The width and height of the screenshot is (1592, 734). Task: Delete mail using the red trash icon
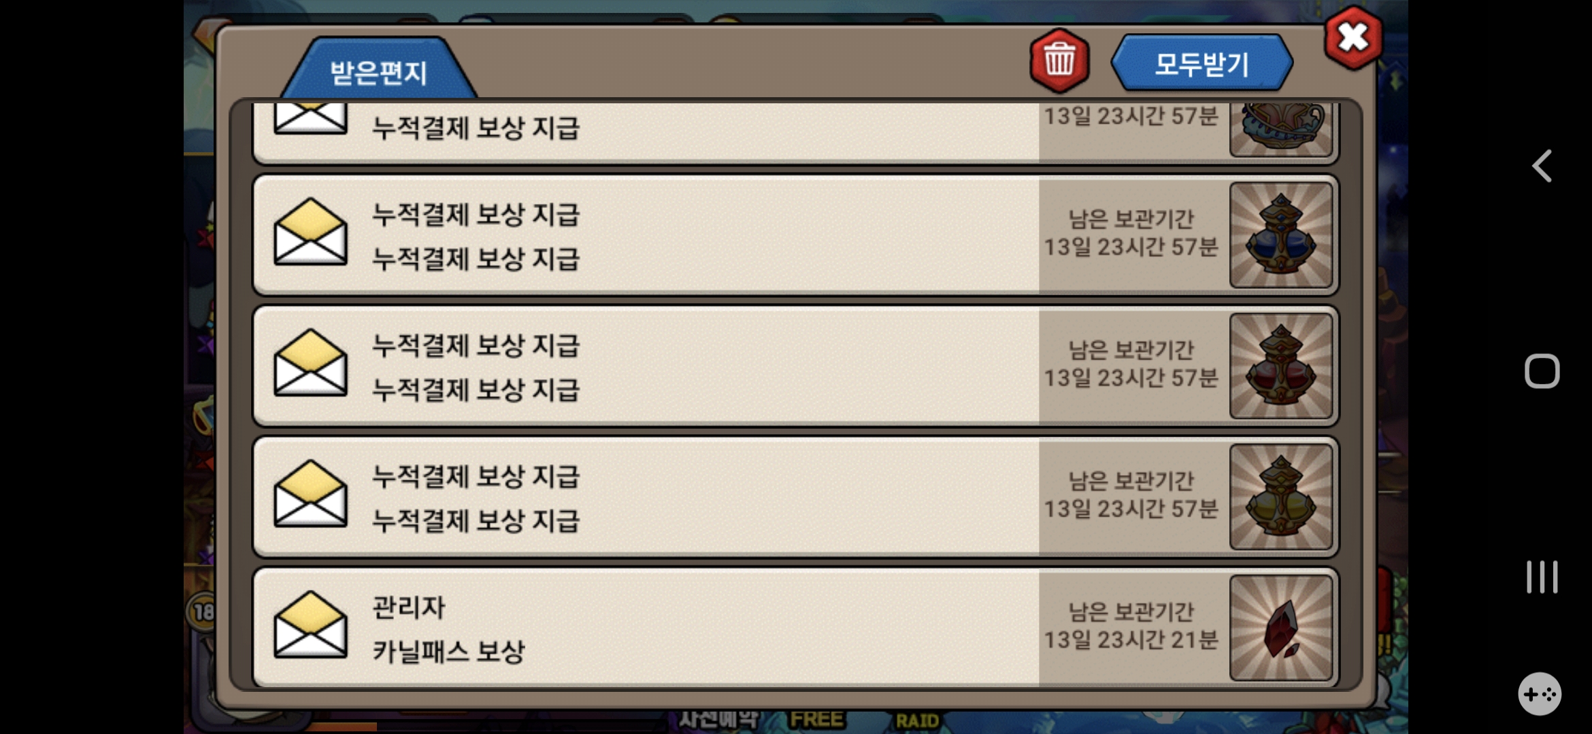pyautogui.click(x=1059, y=60)
